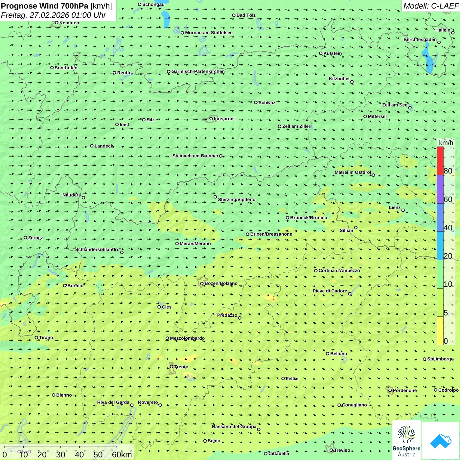
Task: Click the 'Murnau am Staffelsee' label
Action: (209, 33)
